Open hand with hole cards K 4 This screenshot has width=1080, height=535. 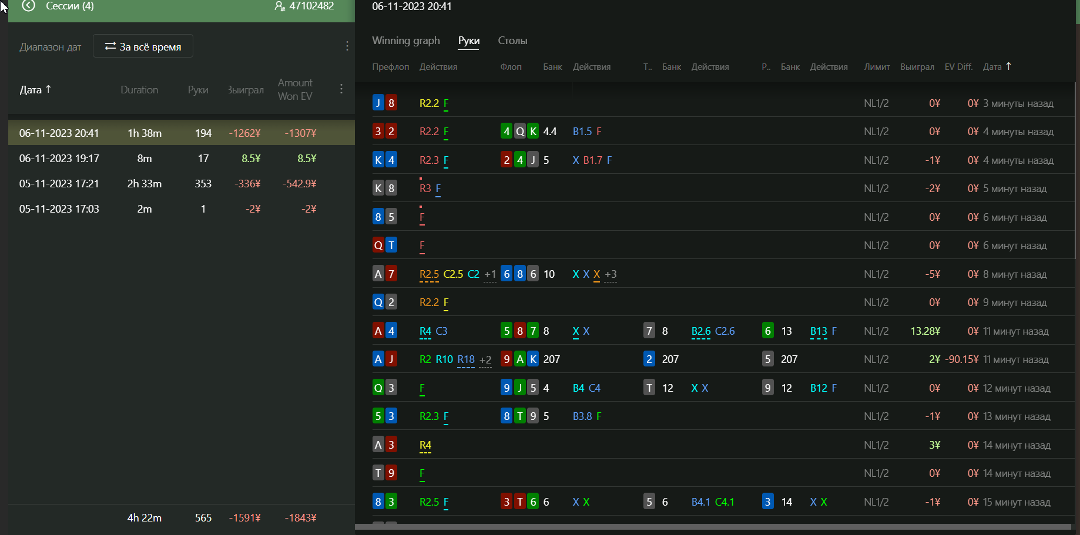(723, 160)
